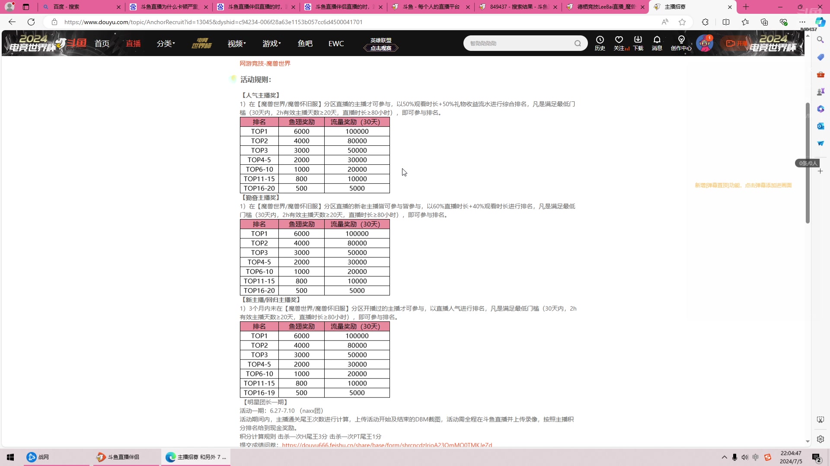Open Collections icon in Edge toolbar
Image resolution: width=830 pixels, height=466 pixels.
(x=764, y=22)
